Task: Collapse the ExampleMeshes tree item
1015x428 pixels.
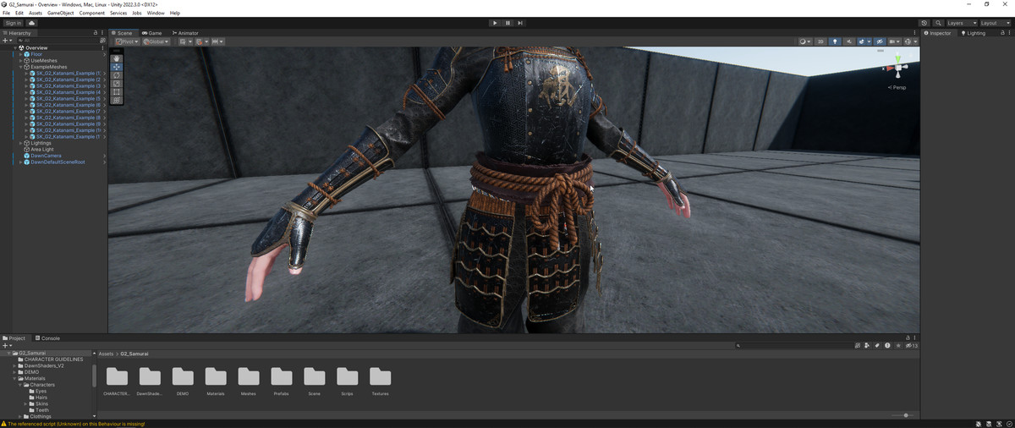Action: 21,67
